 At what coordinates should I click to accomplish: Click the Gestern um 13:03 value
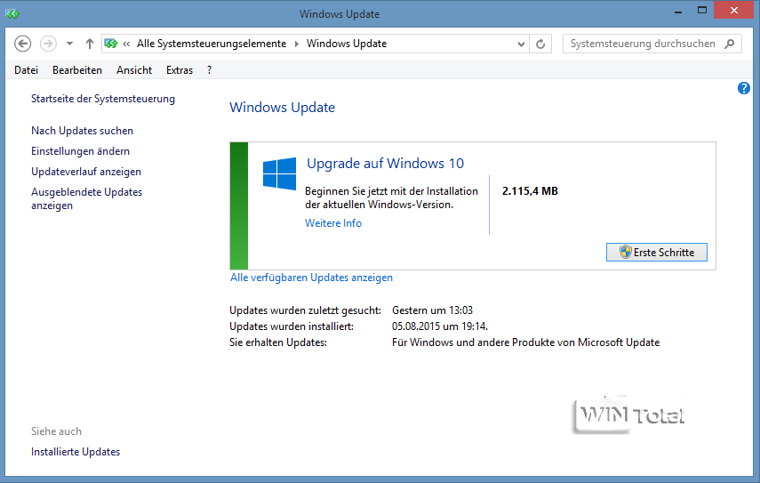(x=432, y=310)
